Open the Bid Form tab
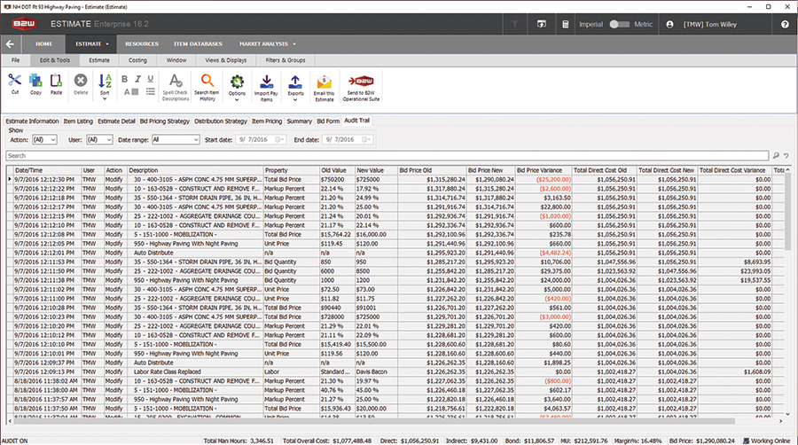The width and height of the screenshot is (798, 445). pyautogui.click(x=328, y=121)
